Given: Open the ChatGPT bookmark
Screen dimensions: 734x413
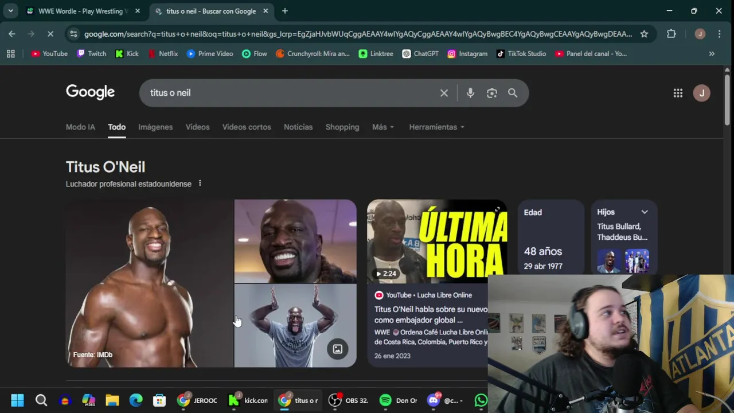Looking at the screenshot, I should [x=420, y=53].
